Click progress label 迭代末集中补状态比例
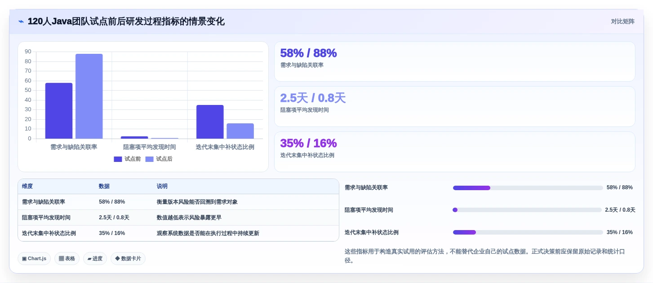653x283 pixels. coord(372,232)
